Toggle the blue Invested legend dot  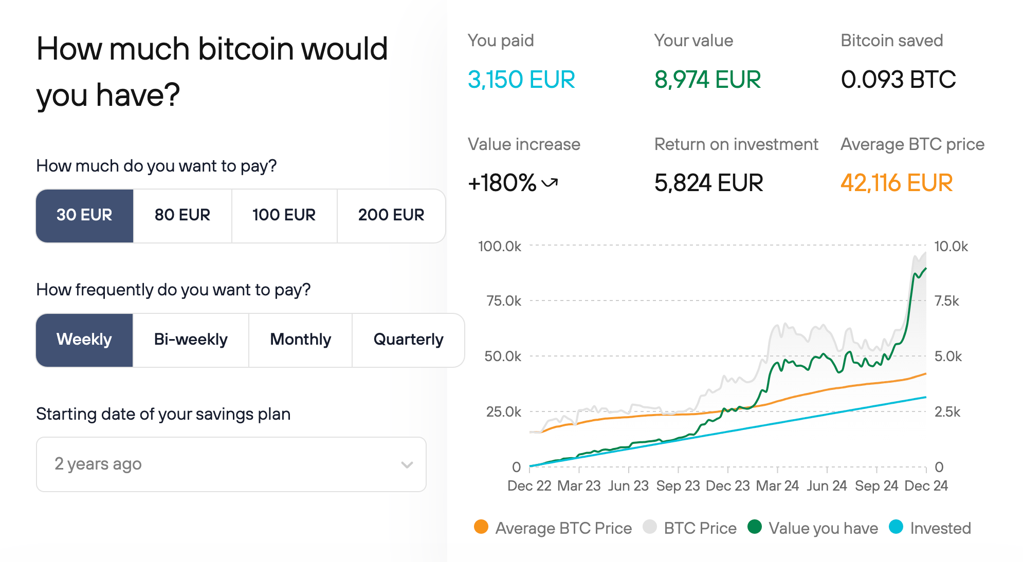coord(896,527)
